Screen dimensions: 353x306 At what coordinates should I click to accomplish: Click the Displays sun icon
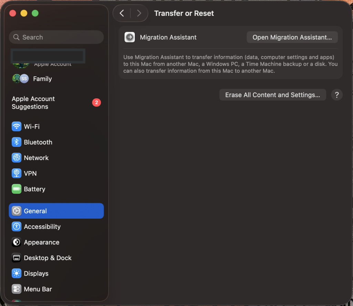point(17,273)
